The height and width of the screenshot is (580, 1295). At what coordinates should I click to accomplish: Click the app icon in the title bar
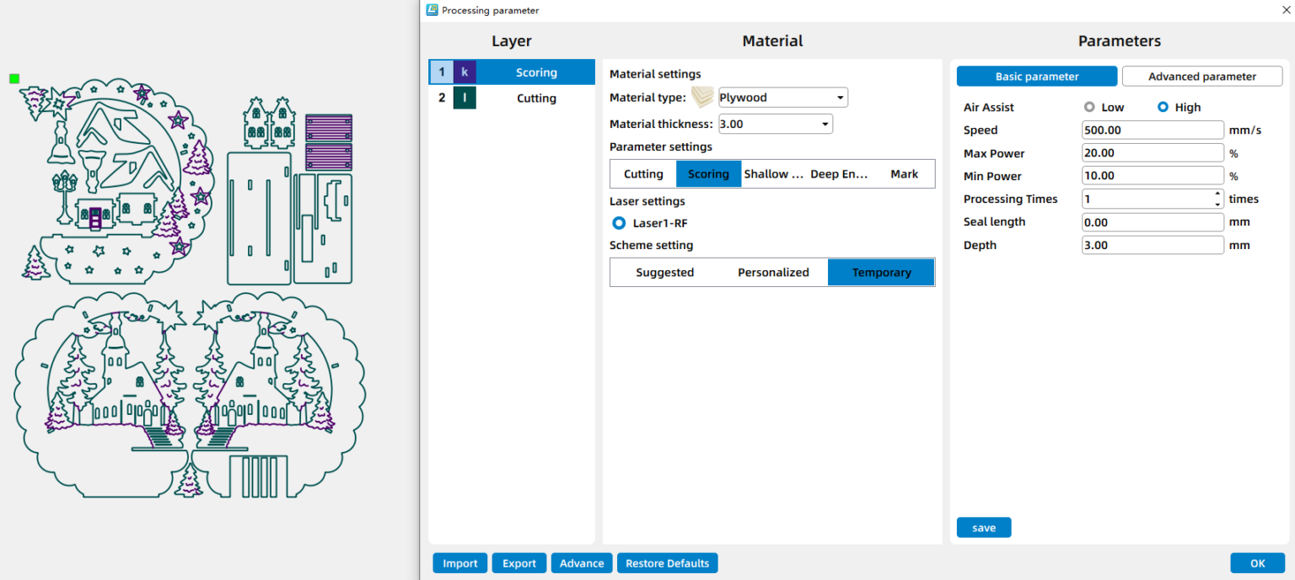click(x=432, y=10)
